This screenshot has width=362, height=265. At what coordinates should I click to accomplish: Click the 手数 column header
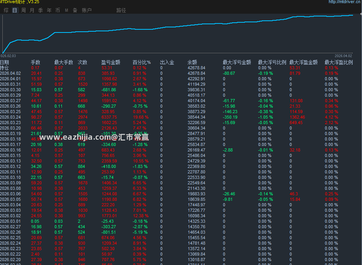[36, 62]
